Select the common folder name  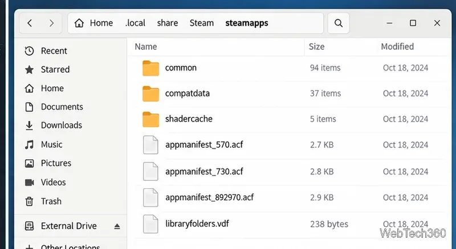click(x=181, y=68)
